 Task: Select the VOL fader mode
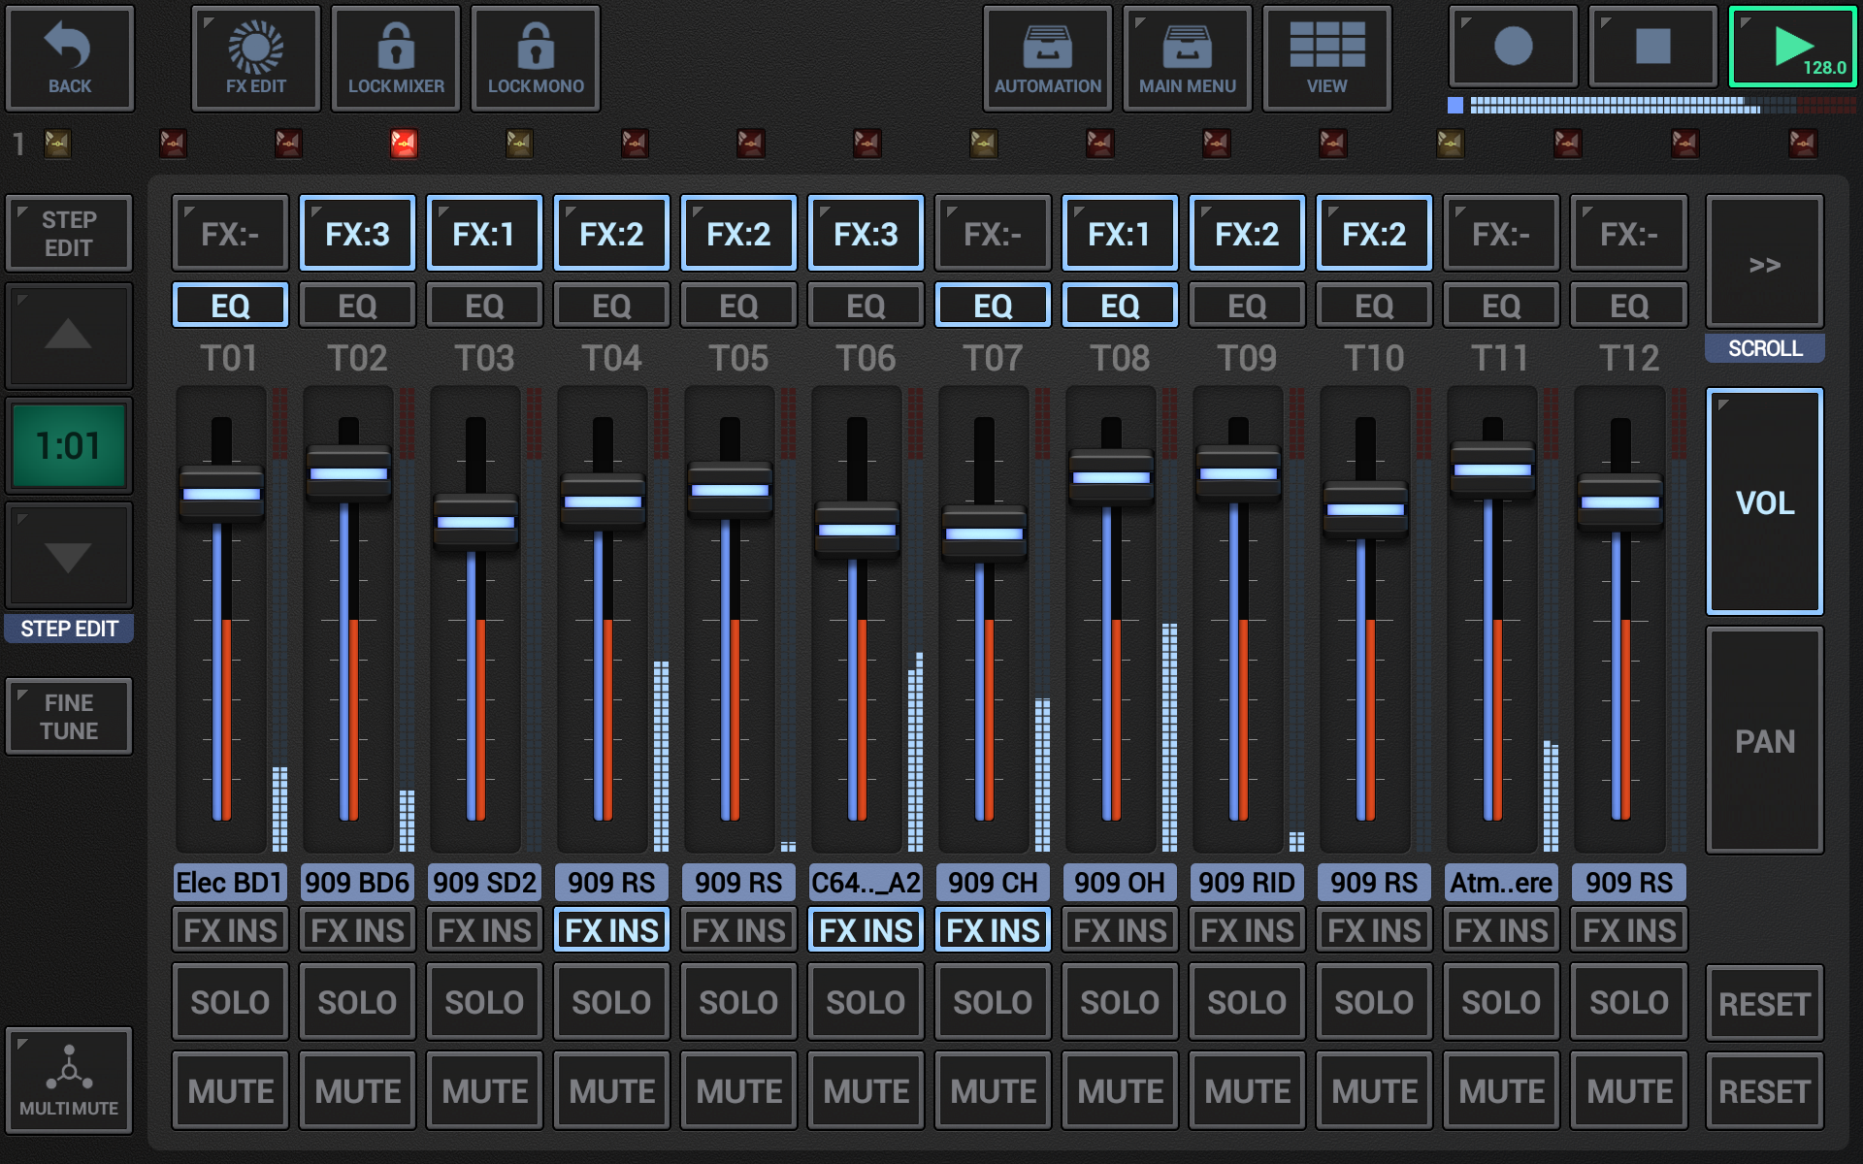point(1764,502)
